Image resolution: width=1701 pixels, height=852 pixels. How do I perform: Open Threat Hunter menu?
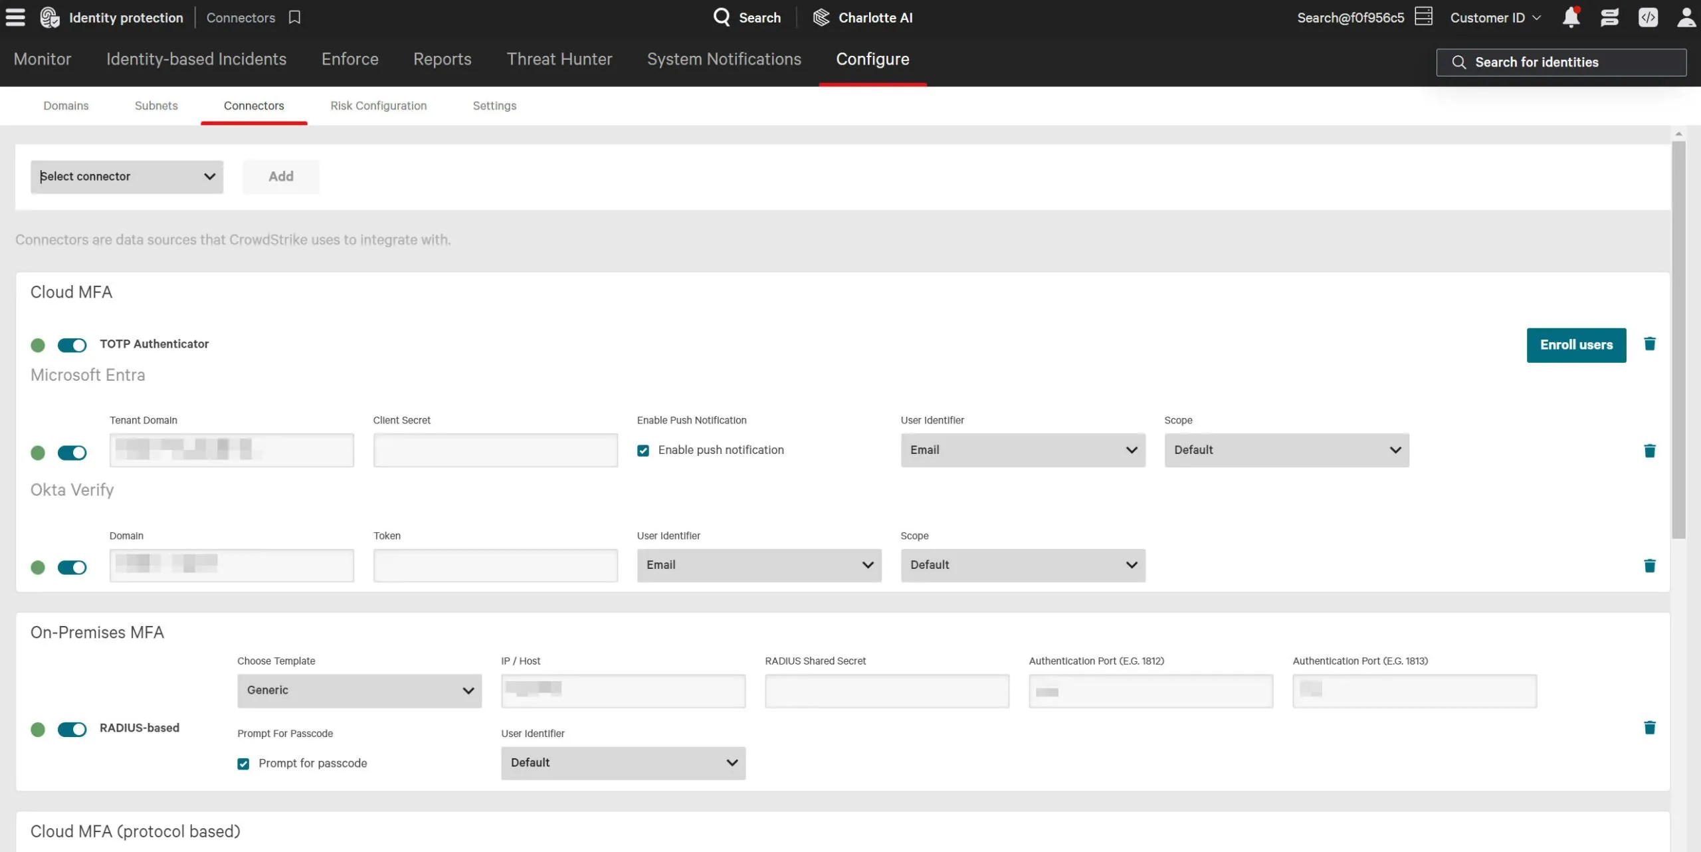[559, 59]
